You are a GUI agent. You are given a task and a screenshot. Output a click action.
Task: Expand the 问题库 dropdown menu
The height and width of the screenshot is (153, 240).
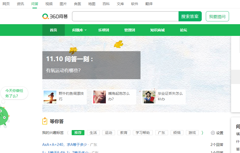pos(79,30)
